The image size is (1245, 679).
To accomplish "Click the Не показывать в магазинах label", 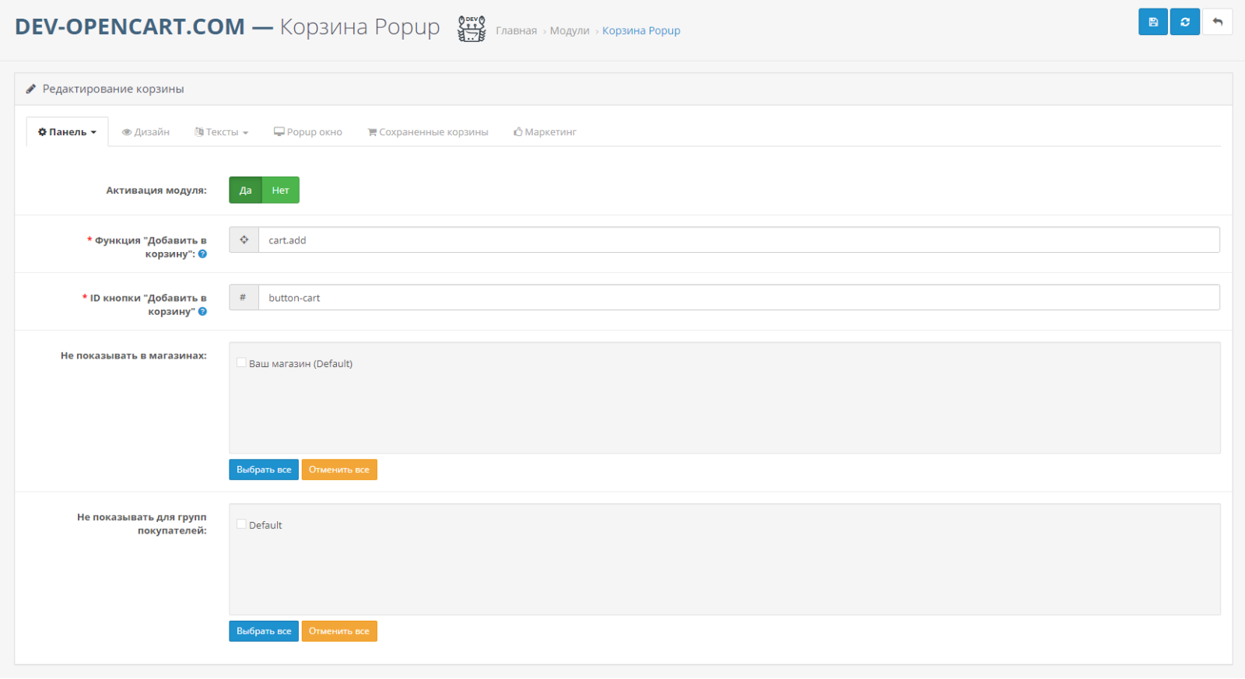I will pos(134,355).
